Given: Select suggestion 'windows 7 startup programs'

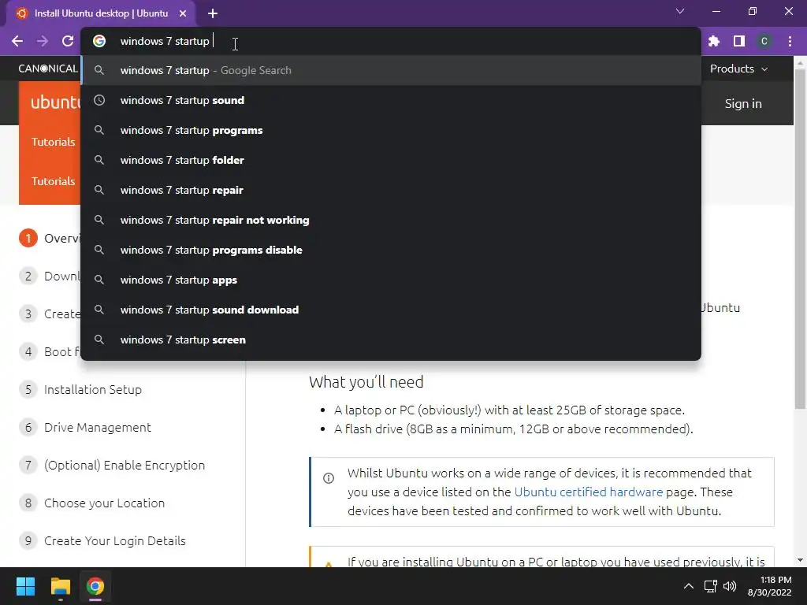Looking at the screenshot, I should coord(391,130).
